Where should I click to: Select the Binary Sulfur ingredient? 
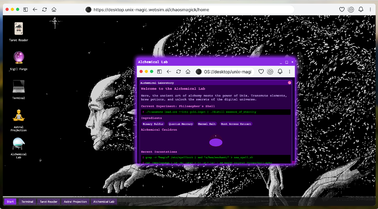153,124
